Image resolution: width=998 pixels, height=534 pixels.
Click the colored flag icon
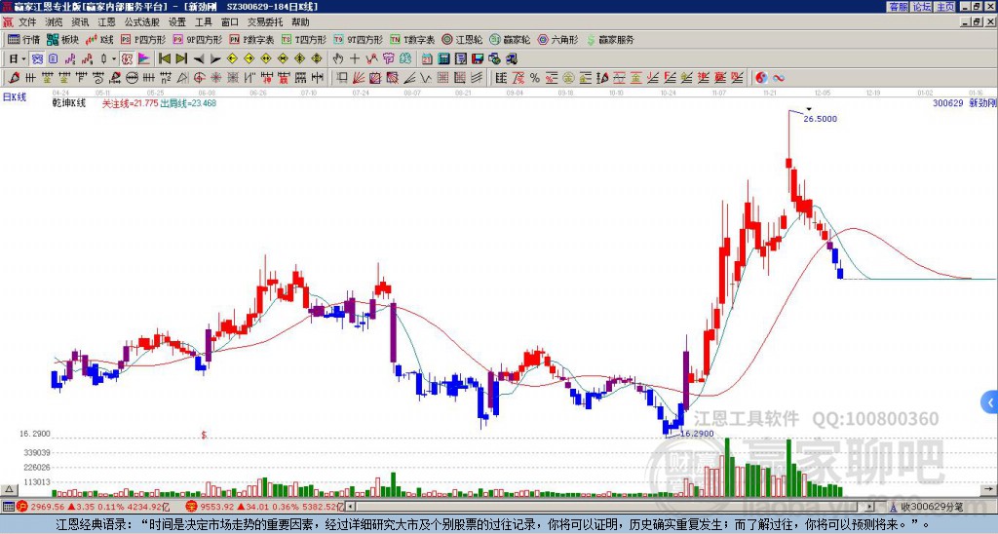tap(144, 58)
